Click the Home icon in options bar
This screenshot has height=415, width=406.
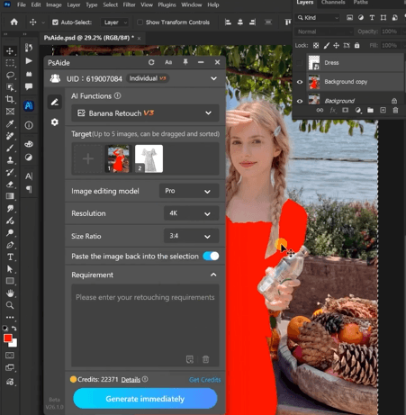point(14,22)
